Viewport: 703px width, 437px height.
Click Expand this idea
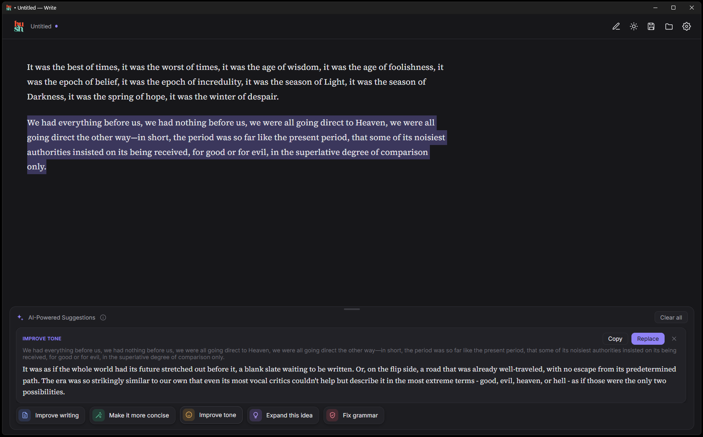coord(283,415)
